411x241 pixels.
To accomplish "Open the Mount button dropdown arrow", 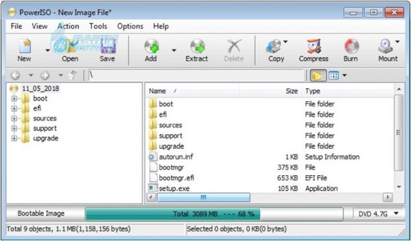I will point(397,42).
